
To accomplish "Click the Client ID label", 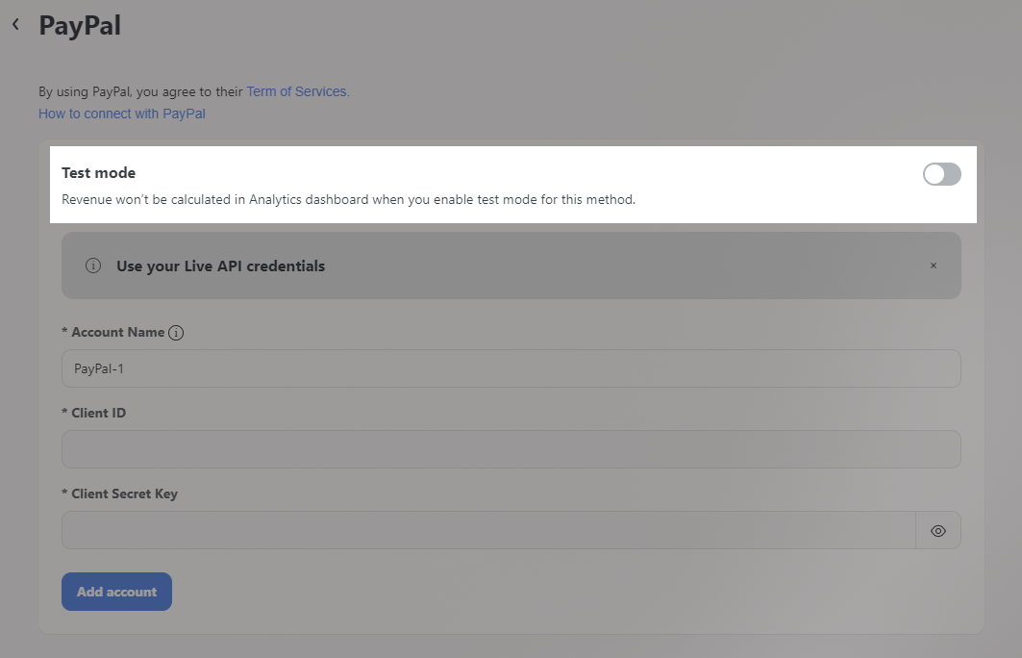I will (94, 413).
